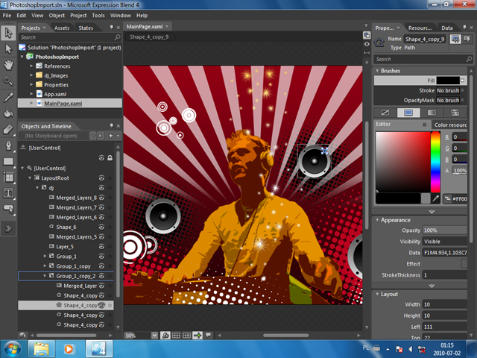Hide the dj layer
Screen dimensions: 477x358
point(101,188)
